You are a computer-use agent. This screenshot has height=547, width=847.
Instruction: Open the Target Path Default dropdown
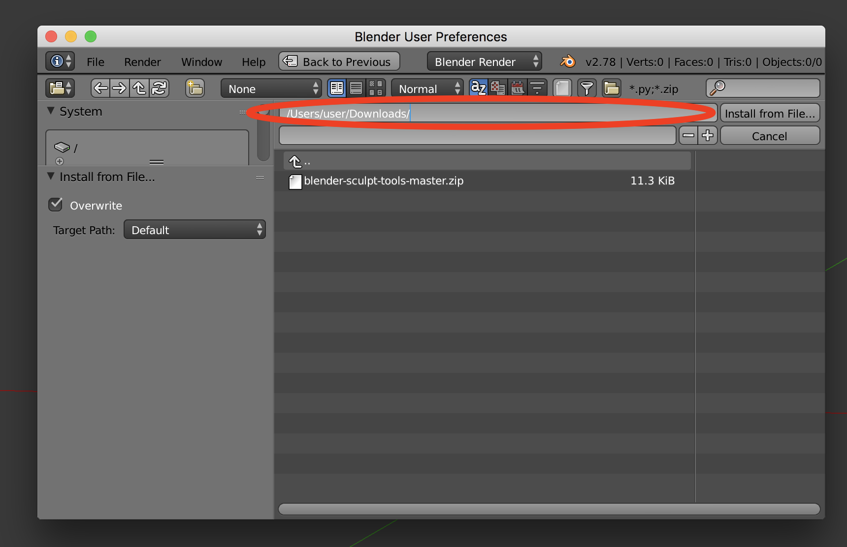195,230
